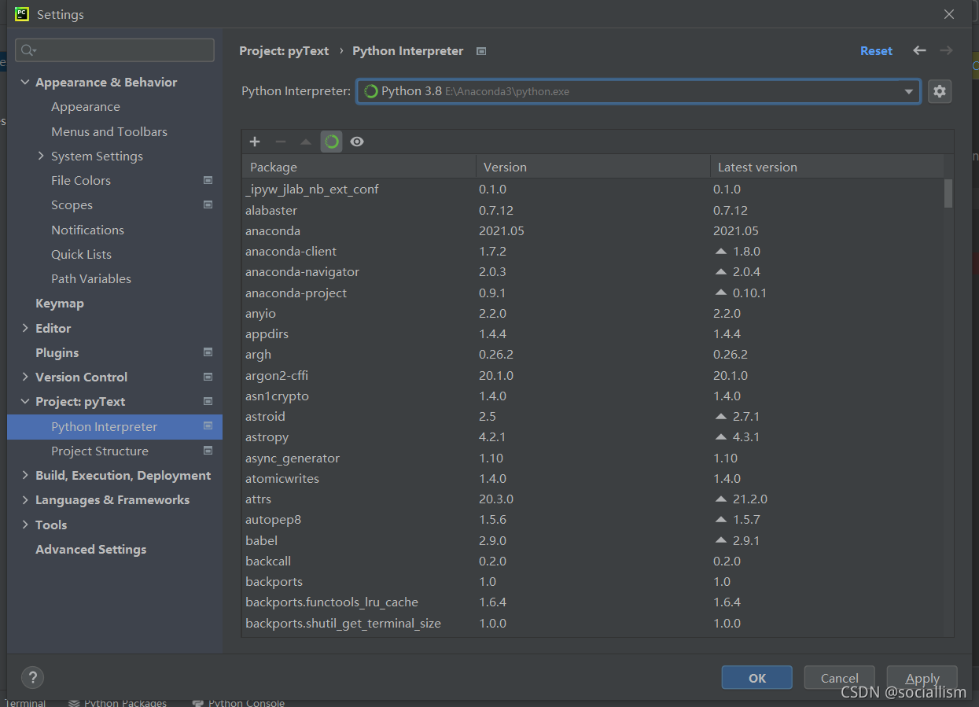
Task: Click the Reset link
Action: point(876,50)
